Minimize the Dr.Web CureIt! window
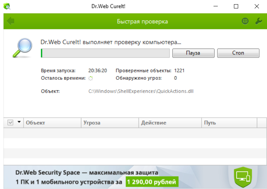The height and width of the screenshot is (189, 267). pos(216,6)
